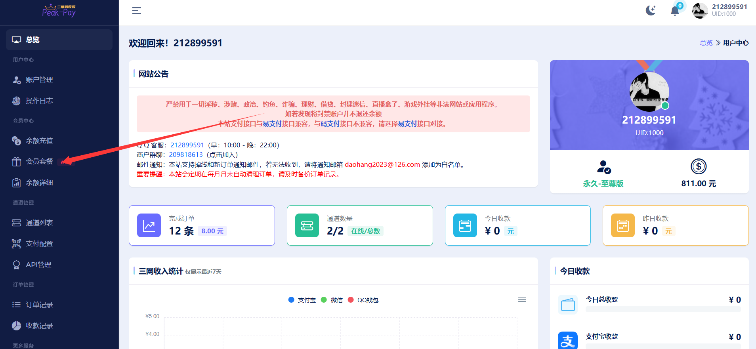Image resolution: width=756 pixels, height=349 pixels.
Task: Click the 昨日收款 calendar icon
Action: coord(623,225)
